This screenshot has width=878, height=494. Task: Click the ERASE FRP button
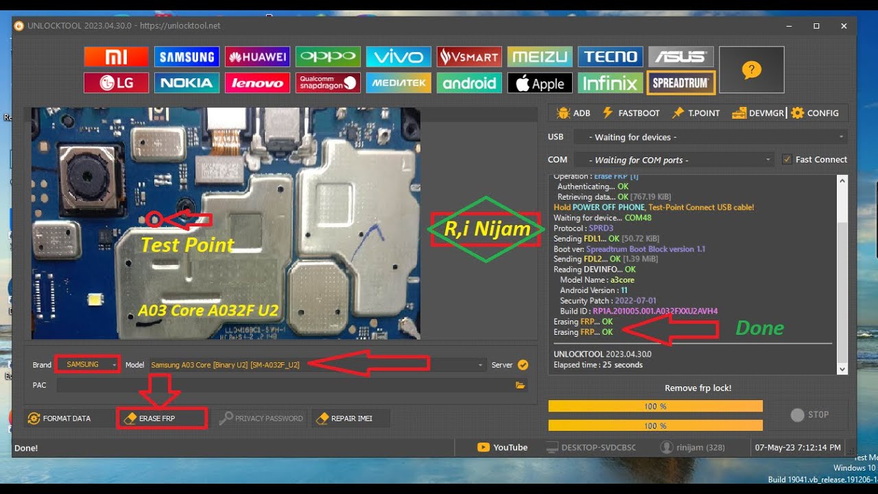point(162,418)
